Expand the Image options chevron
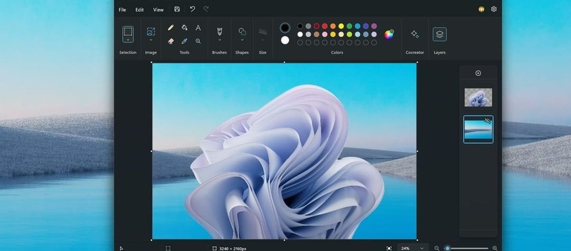Screen dimensions: 571x251 [151, 40]
